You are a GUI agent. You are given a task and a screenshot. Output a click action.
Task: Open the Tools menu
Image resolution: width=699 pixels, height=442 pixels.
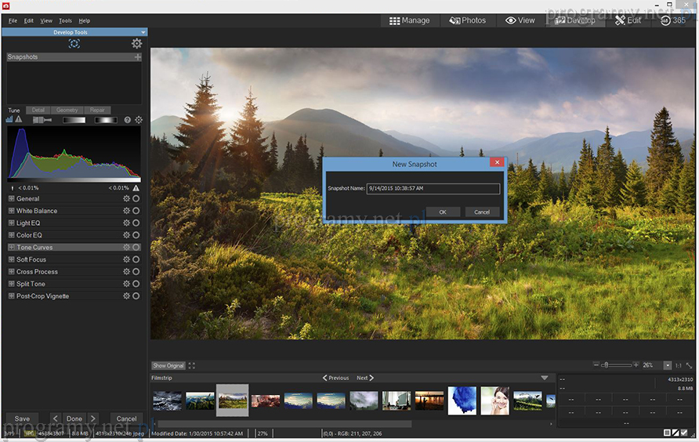pos(65,20)
